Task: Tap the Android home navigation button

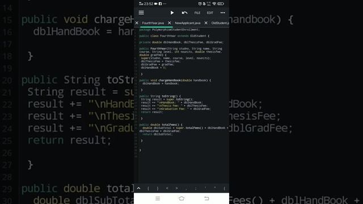Action: 181,198
